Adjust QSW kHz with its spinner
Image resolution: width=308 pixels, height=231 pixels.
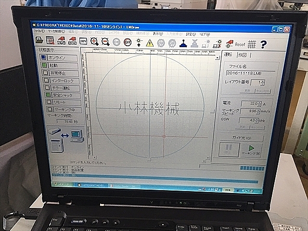(x=257, y=121)
